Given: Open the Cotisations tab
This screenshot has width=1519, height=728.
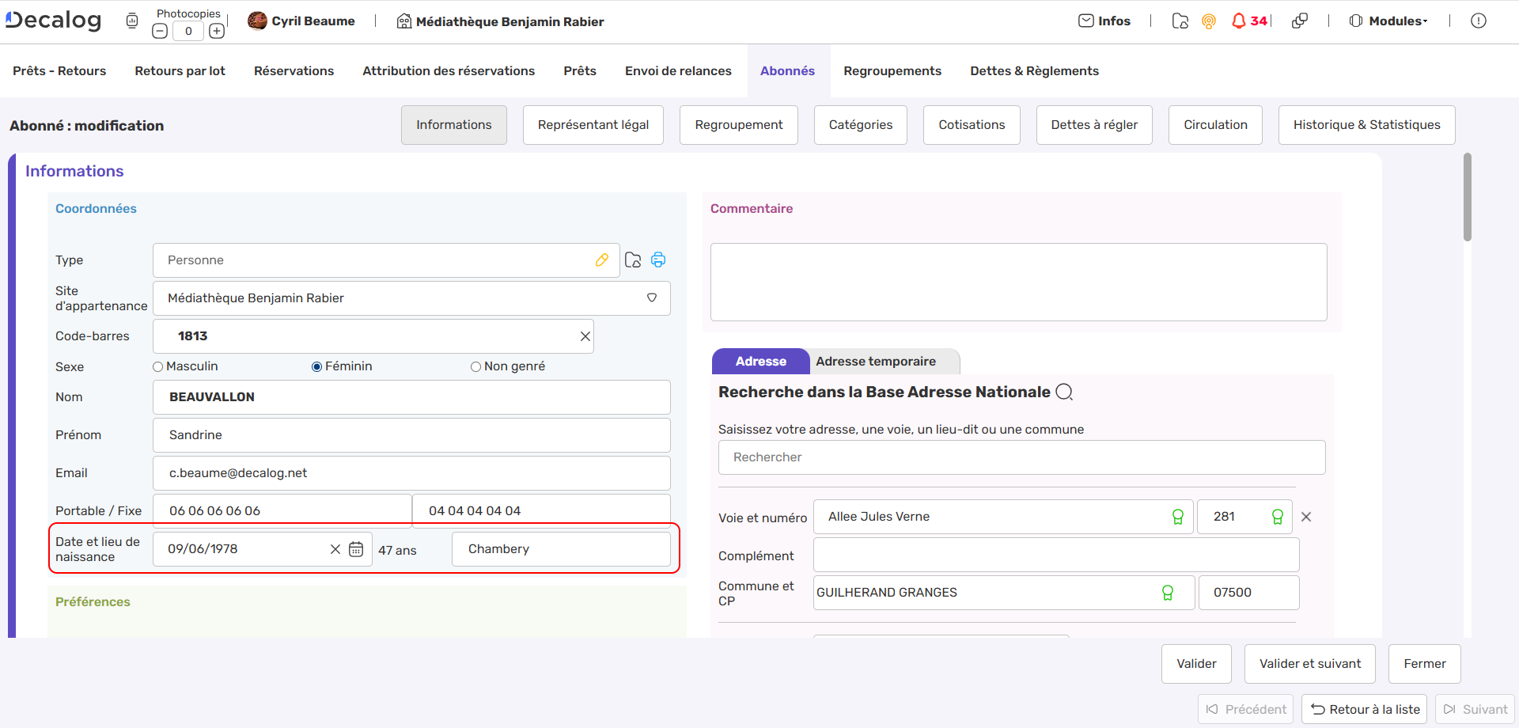Looking at the screenshot, I should point(972,125).
